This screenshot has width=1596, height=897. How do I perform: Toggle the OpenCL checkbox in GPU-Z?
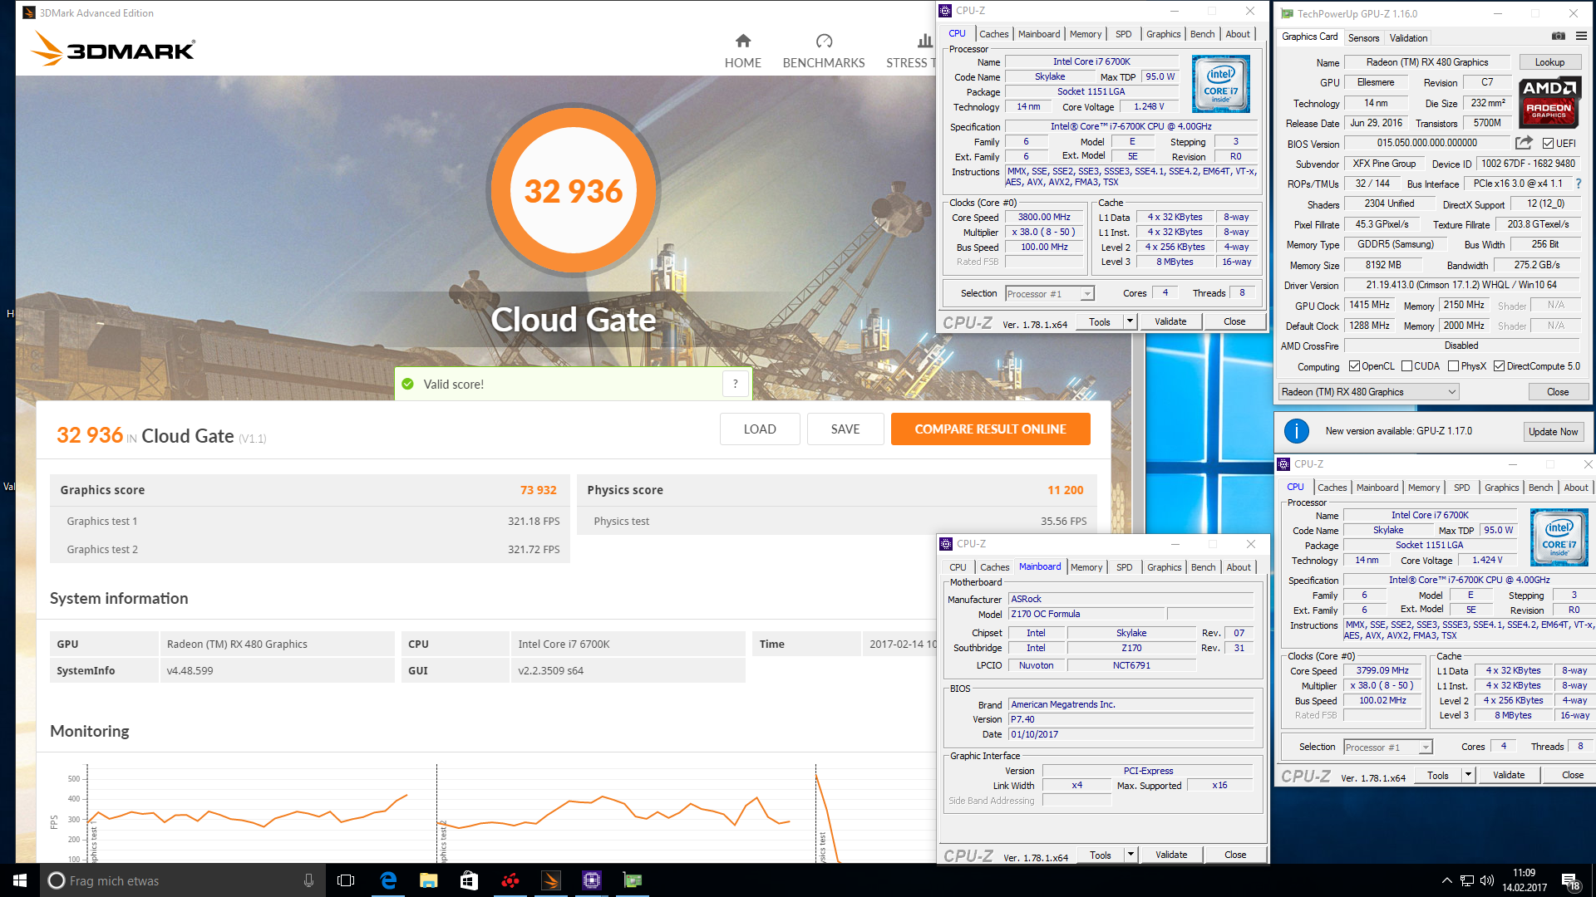pos(1354,366)
